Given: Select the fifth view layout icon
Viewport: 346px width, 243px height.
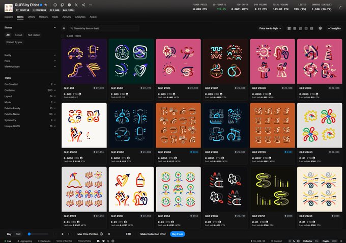Looking at the screenshot, I should 312,28.
